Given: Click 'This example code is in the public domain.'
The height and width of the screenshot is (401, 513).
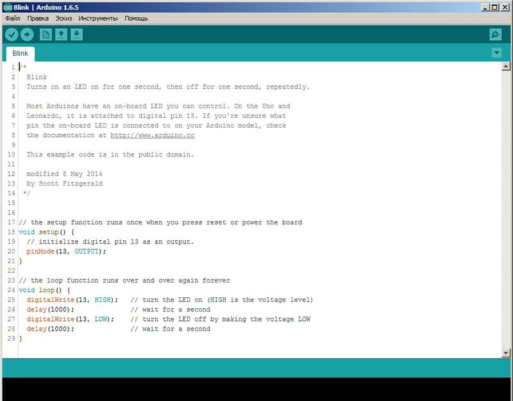Looking at the screenshot, I should click(110, 154).
